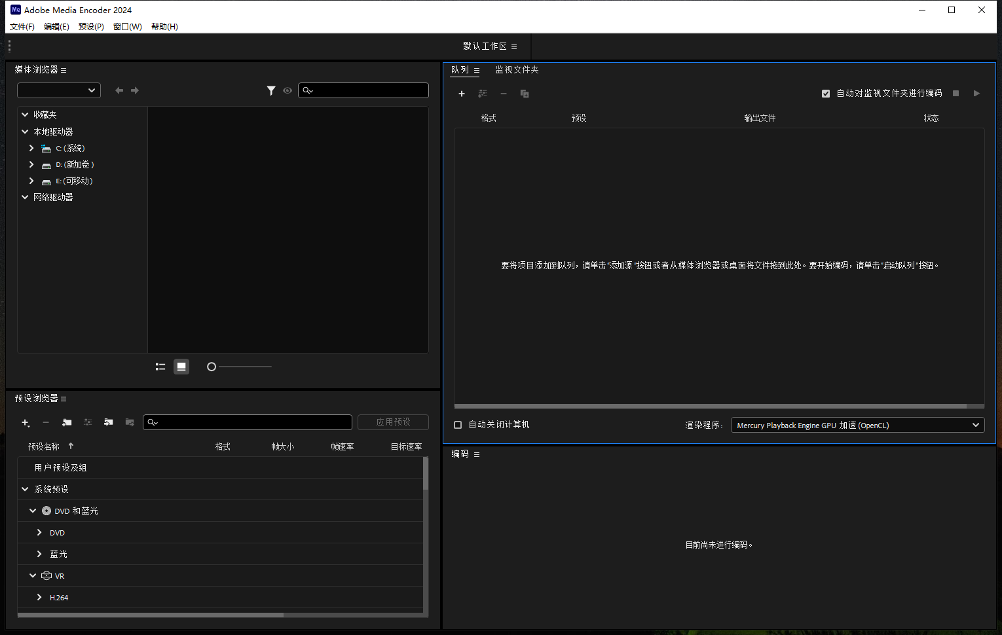Enable auto shutdown computer checkbox
1002x635 pixels.
point(458,425)
